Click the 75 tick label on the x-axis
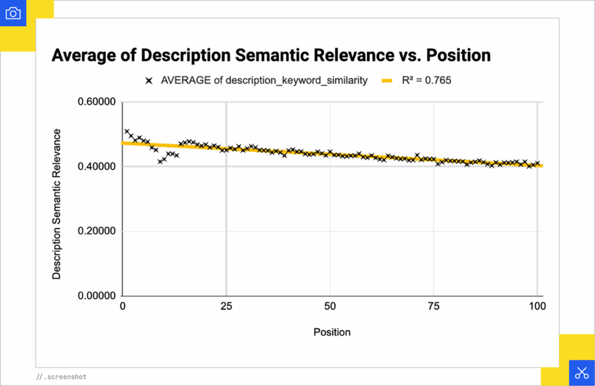The height and width of the screenshot is (386, 595). click(433, 306)
